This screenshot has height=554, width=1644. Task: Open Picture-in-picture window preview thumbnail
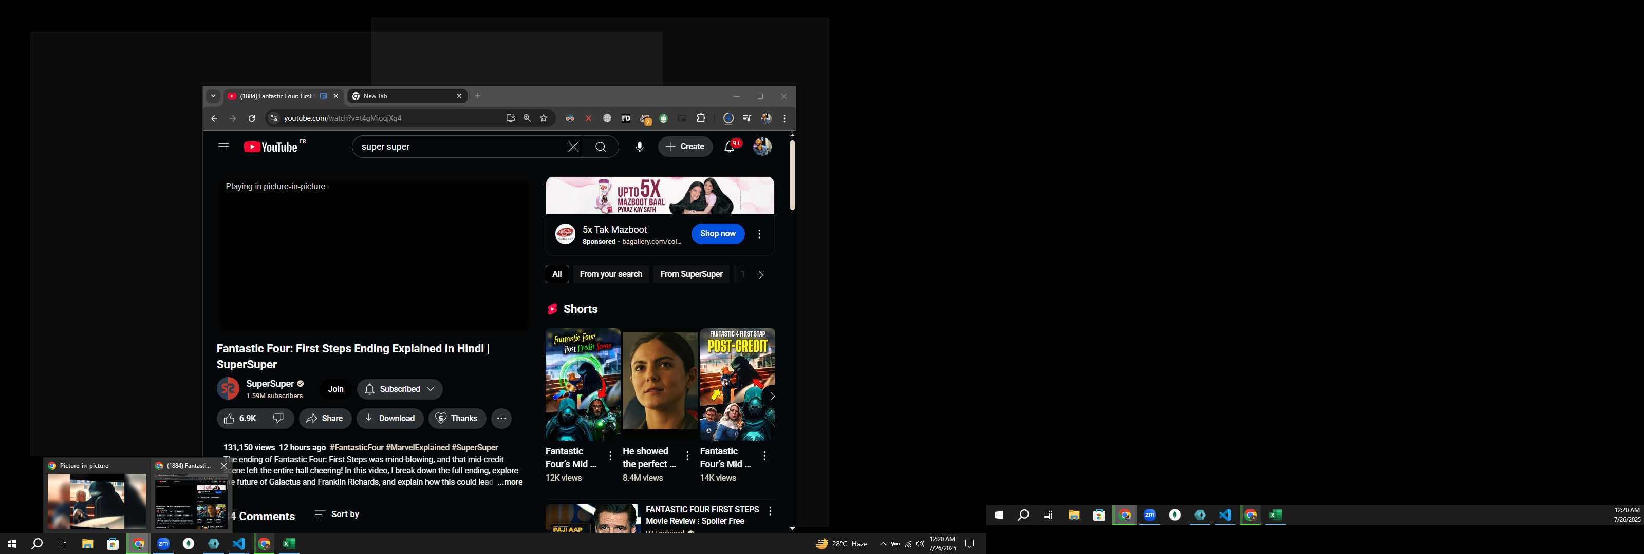point(97,502)
